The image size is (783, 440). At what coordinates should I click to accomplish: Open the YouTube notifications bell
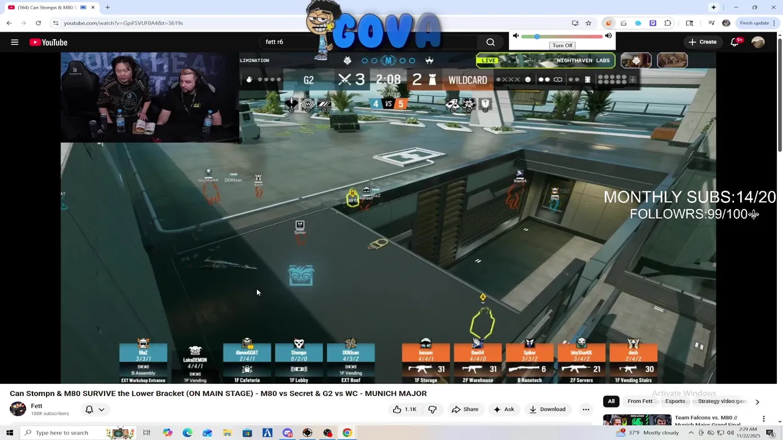click(x=736, y=42)
